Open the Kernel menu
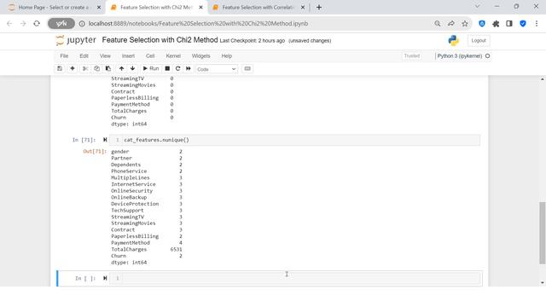This screenshot has height=307, width=546. tap(173, 56)
